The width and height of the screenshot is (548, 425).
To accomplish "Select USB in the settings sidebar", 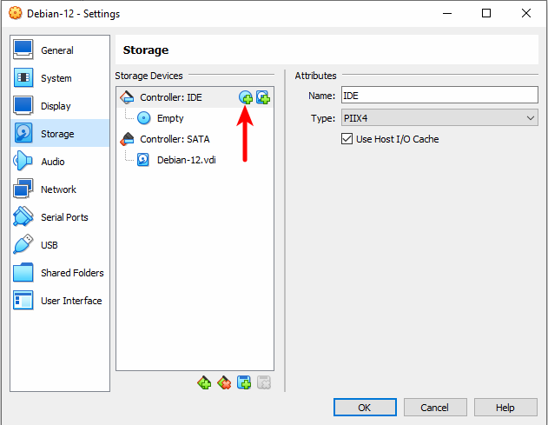I will pyautogui.click(x=50, y=245).
